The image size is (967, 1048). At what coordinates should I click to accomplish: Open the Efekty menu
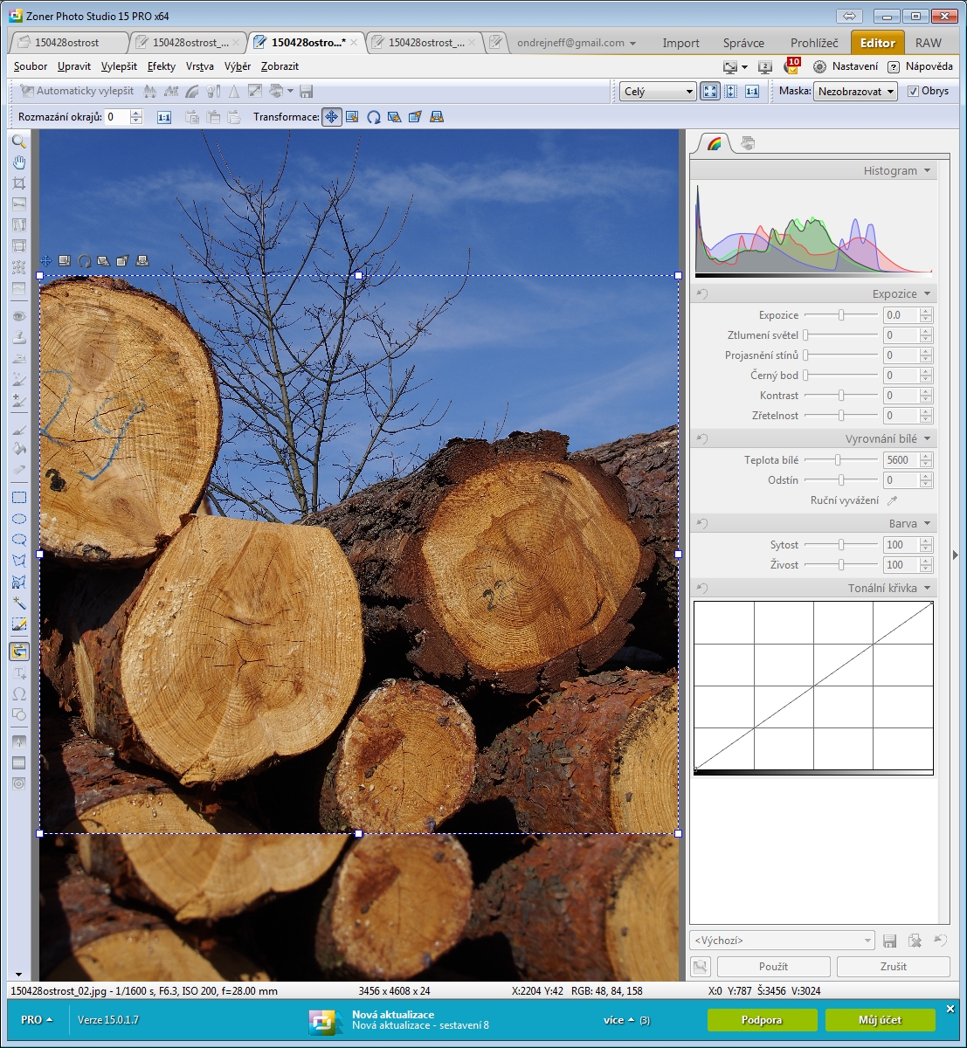(x=161, y=66)
